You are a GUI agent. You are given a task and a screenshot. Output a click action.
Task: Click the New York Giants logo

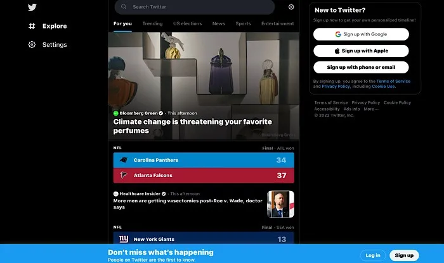(x=124, y=239)
